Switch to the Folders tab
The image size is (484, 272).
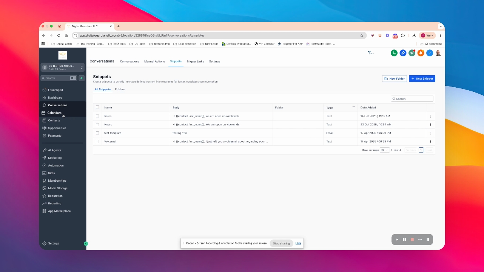120,90
